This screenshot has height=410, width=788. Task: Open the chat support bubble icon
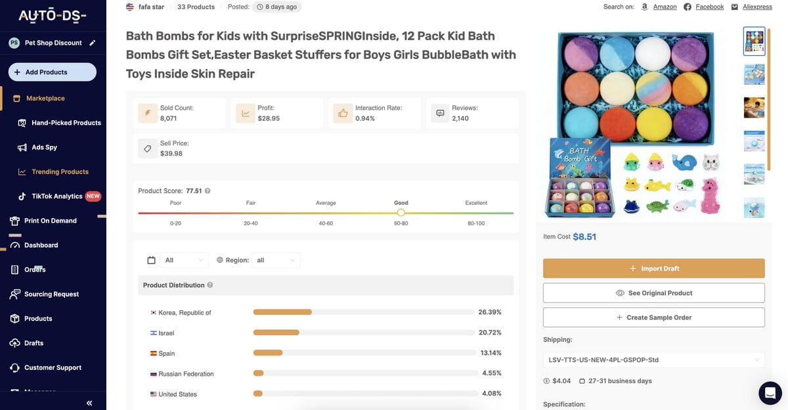click(770, 392)
